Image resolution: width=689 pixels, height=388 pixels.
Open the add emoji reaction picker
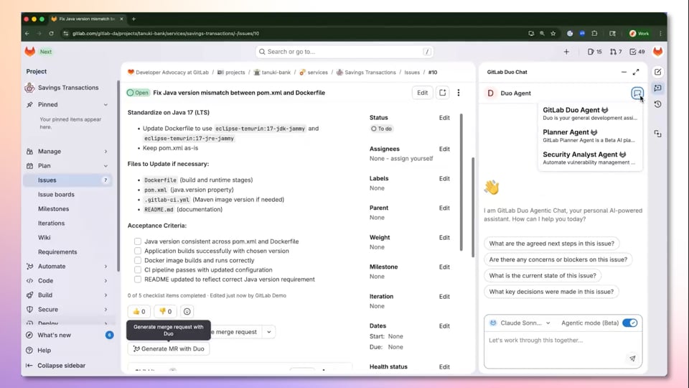(187, 311)
